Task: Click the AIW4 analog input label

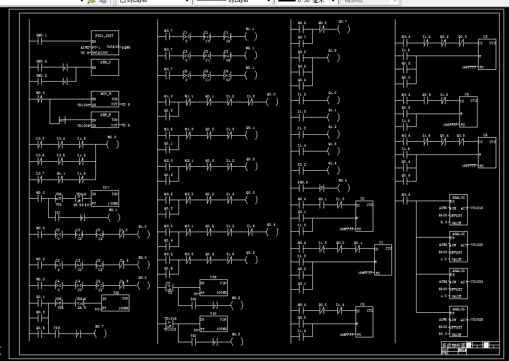Action: click(x=443, y=281)
